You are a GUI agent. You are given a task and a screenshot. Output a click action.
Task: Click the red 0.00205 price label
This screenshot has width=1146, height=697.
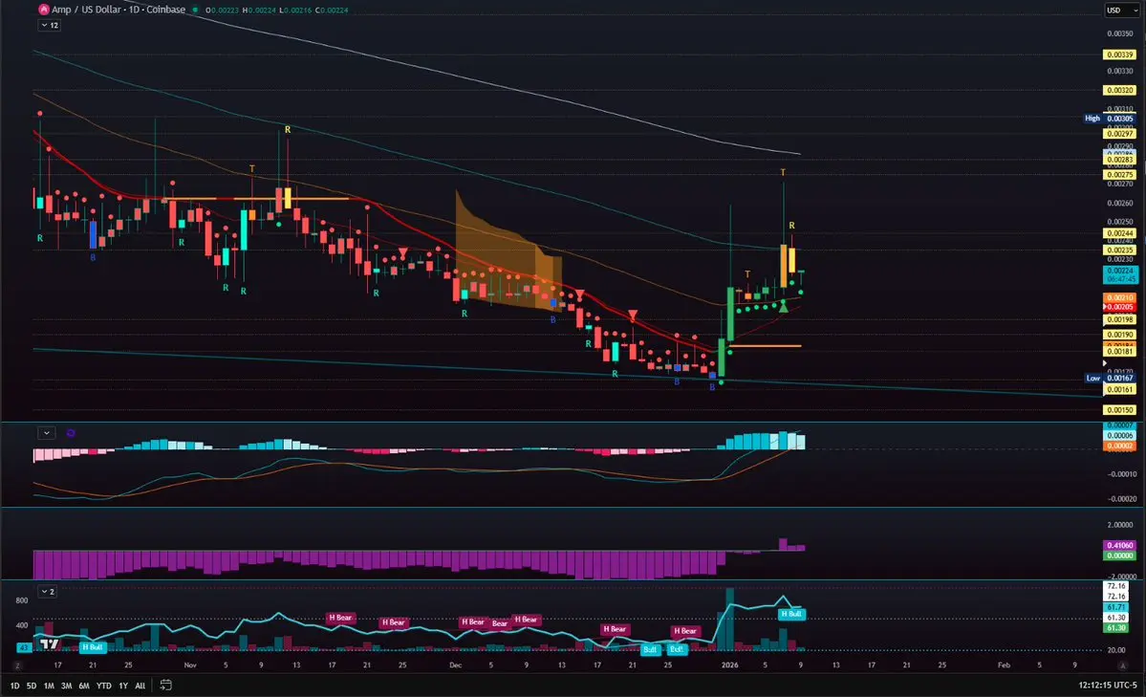tap(1119, 307)
